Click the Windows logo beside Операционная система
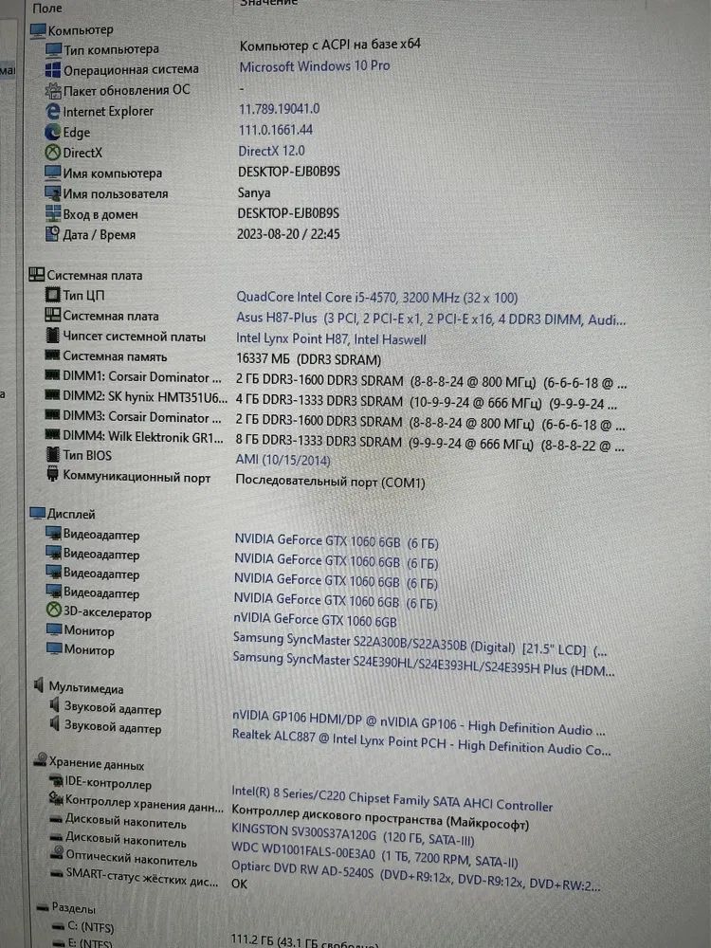Viewport: 711px width, 948px height. point(53,69)
